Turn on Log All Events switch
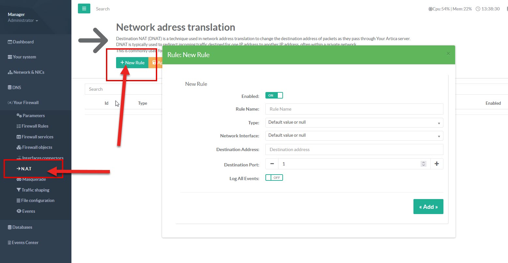The width and height of the screenshot is (508, 263). click(x=274, y=178)
